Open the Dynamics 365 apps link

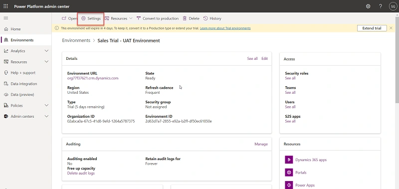point(311,160)
